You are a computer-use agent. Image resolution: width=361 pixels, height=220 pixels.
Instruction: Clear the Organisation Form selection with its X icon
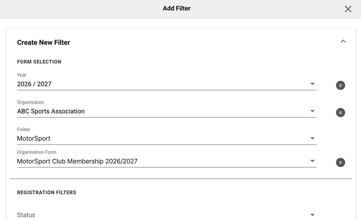coord(340,162)
